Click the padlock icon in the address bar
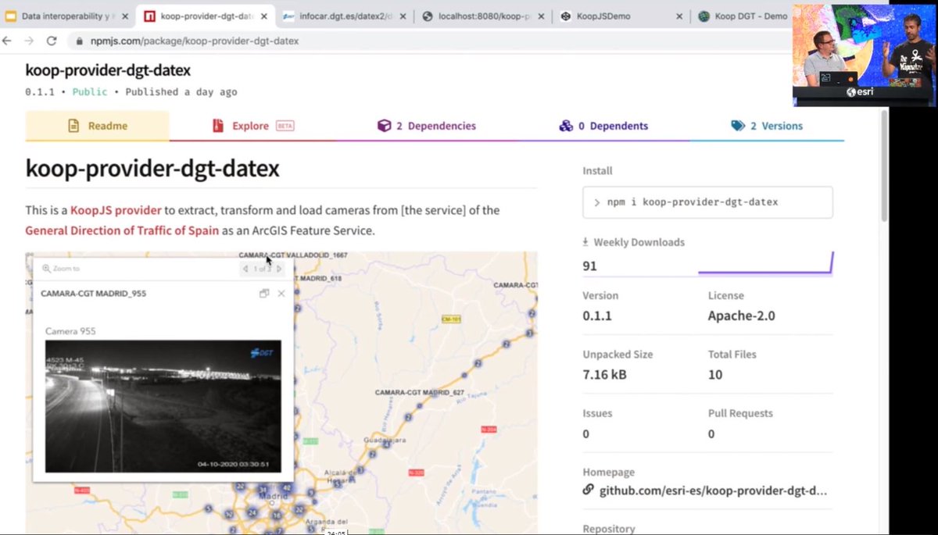The height and width of the screenshot is (535, 938). click(78, 41)
